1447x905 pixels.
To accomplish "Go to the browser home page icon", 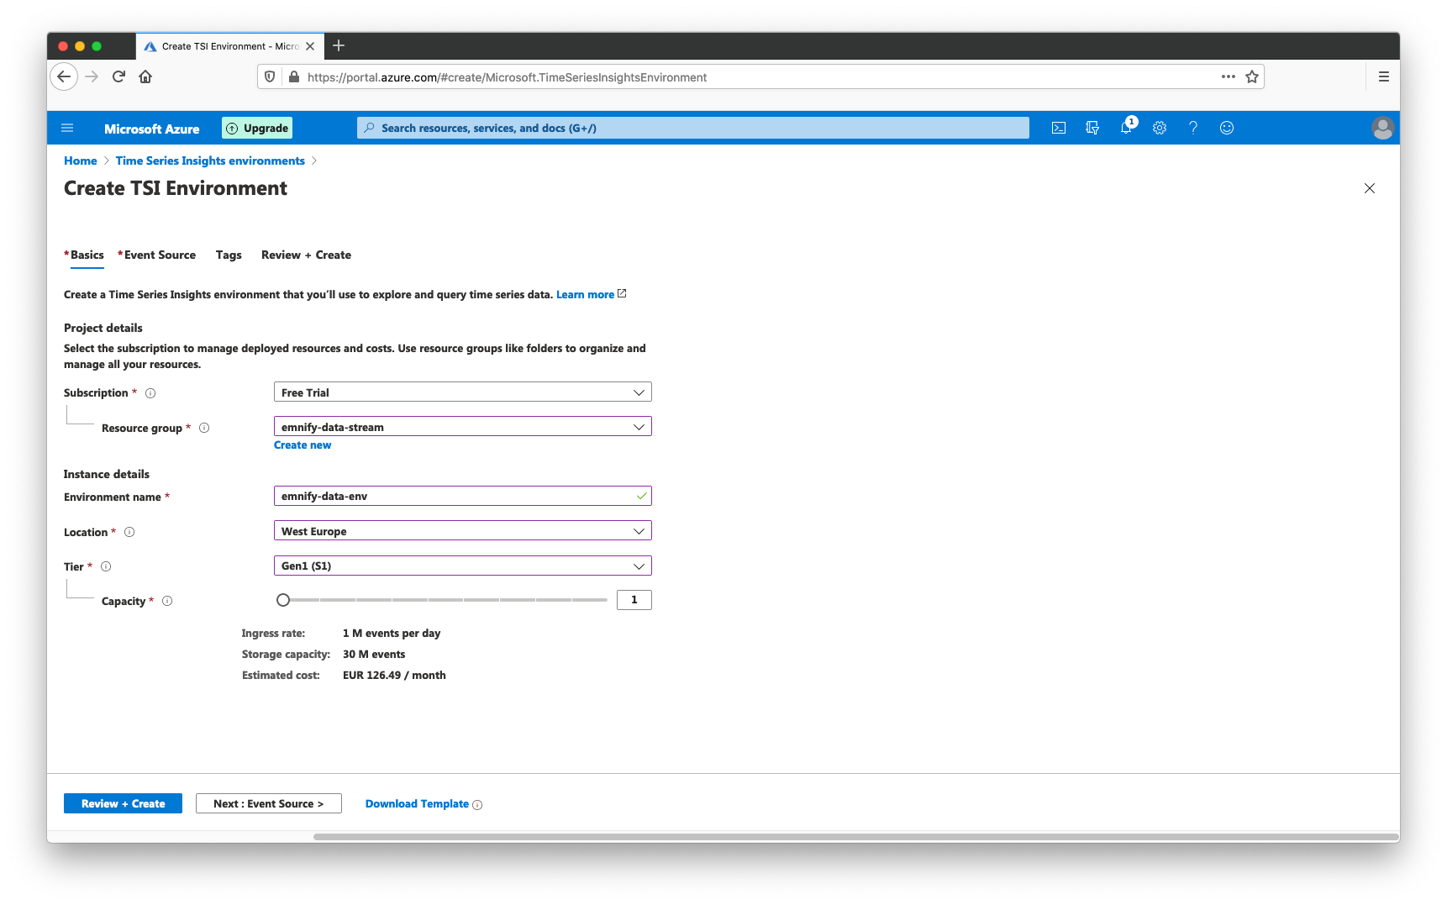I will tap(145, 76).
